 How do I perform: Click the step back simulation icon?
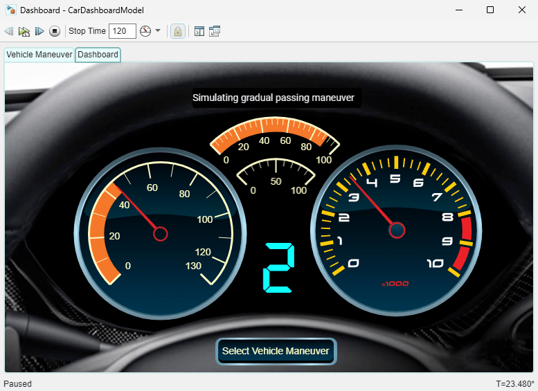click(9, 31)
